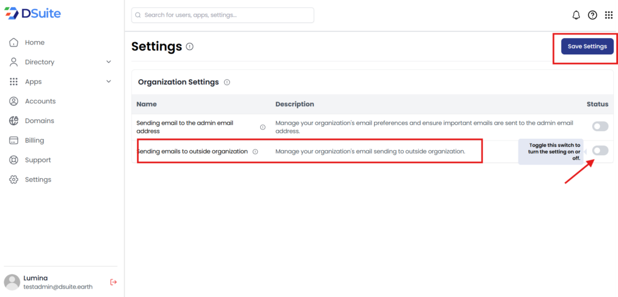Go to Home in sidebar
Viewport: 618px width, 297px height.
pos(34,43)
